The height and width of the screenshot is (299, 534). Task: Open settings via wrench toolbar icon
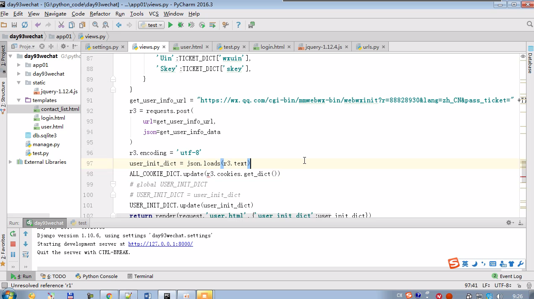[225, 25]
